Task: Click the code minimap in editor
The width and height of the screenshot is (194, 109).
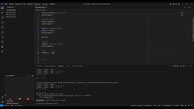Action: pyautogui.click(x=182, y=14)
